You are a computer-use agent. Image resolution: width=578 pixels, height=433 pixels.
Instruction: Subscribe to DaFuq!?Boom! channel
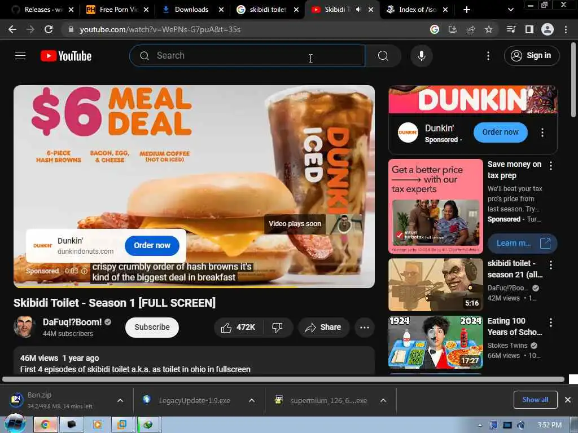(152, 328)
